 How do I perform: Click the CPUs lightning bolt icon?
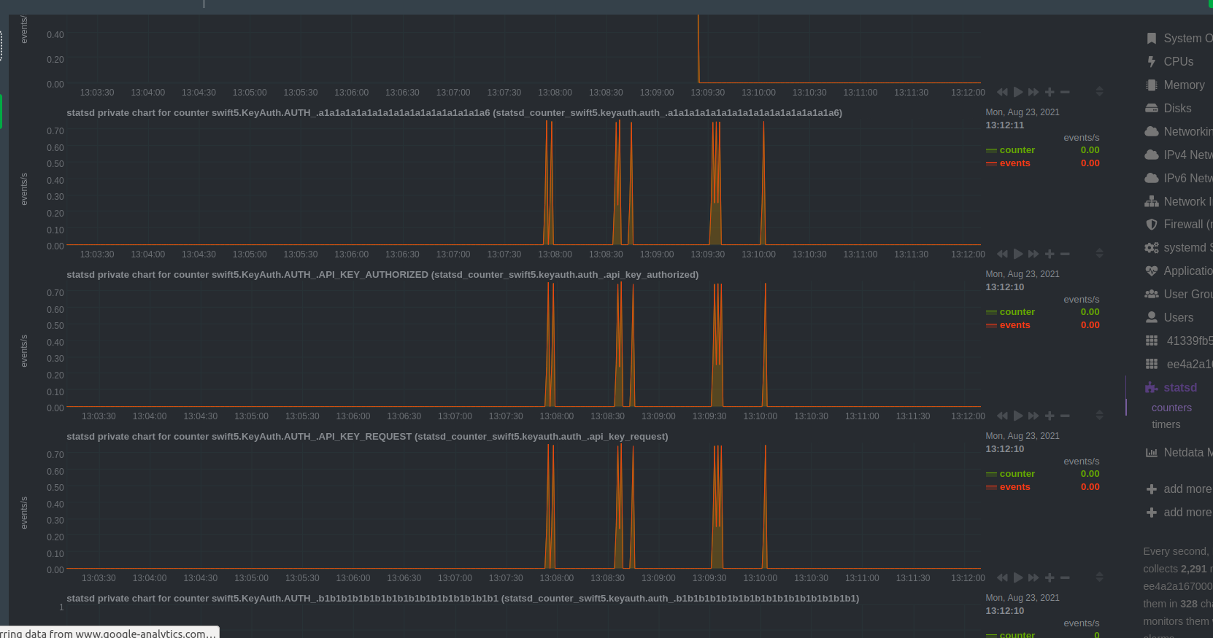point(1151,62)
